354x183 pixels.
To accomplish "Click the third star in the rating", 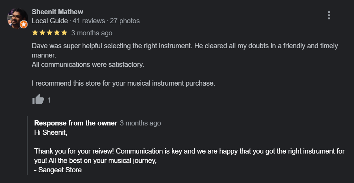I will (x=50, y=33).
